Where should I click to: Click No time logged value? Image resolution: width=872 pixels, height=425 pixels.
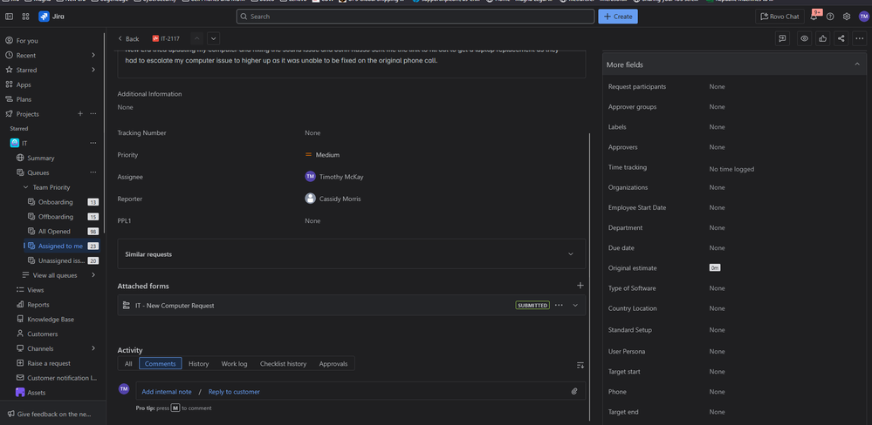(731, 169)
